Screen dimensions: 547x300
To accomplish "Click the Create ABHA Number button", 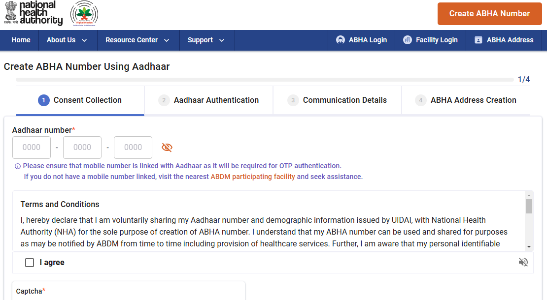I will (489, 14).
